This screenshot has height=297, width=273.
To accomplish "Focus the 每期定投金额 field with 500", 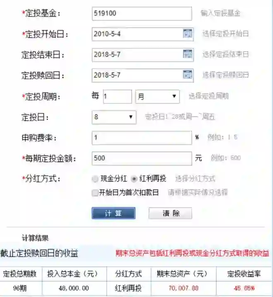I will [x=142, y=158].
